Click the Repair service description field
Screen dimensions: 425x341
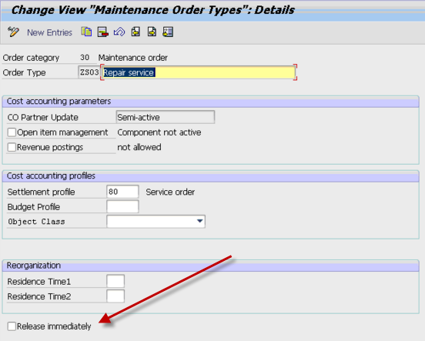click(x=199, y=72)
